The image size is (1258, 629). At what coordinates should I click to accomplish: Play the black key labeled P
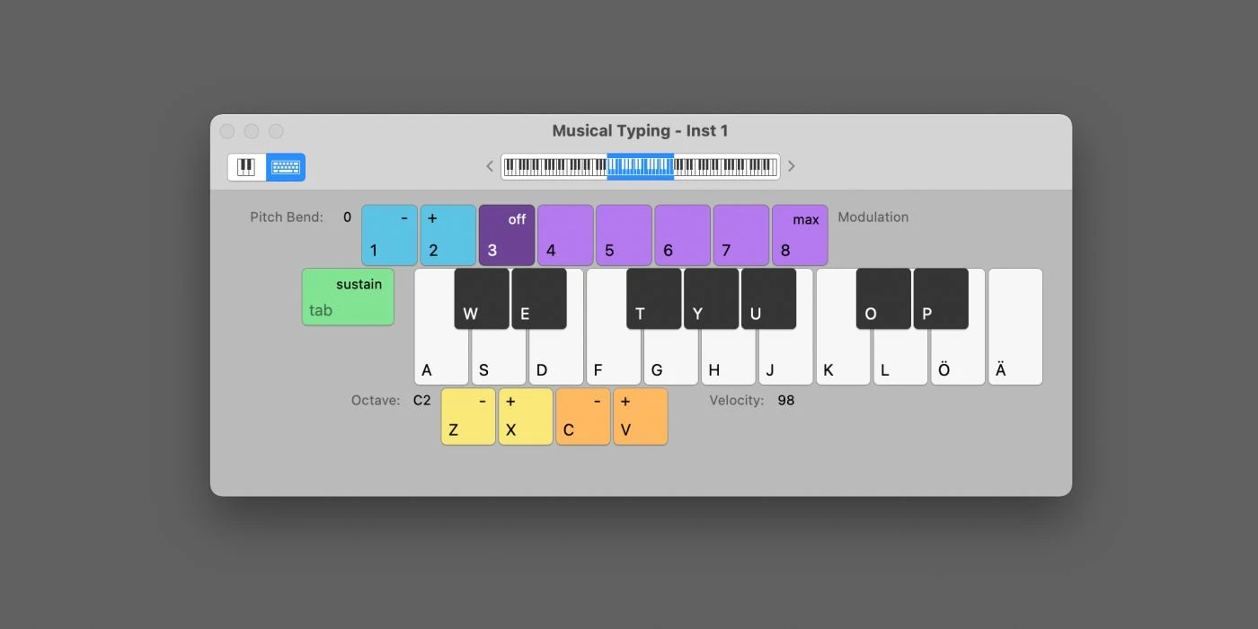tap(942, 298)
